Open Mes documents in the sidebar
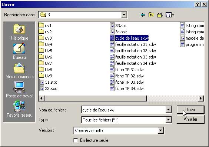Screen dimensions: 209x147 pyautogui.click(x=20, y=71)
